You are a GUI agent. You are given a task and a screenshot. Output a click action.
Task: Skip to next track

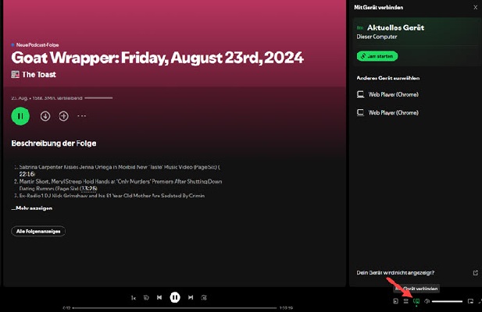(x=191, y=297)
